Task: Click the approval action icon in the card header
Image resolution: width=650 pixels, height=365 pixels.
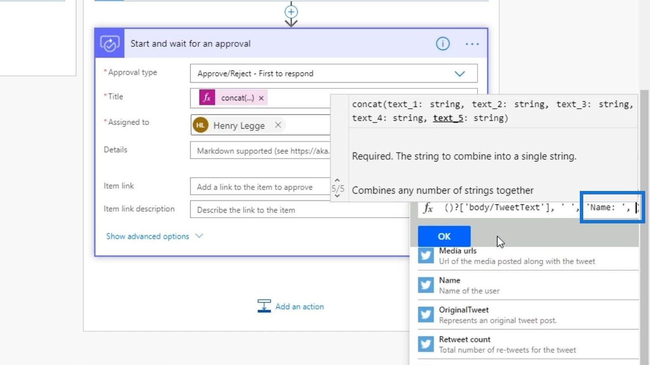Action: pos(110,43)
